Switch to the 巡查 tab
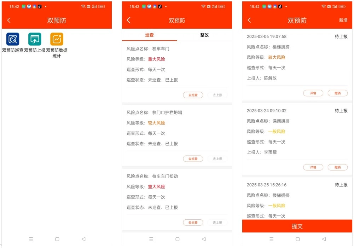This screenshot has width=354, height=248. tap(149, 35)
